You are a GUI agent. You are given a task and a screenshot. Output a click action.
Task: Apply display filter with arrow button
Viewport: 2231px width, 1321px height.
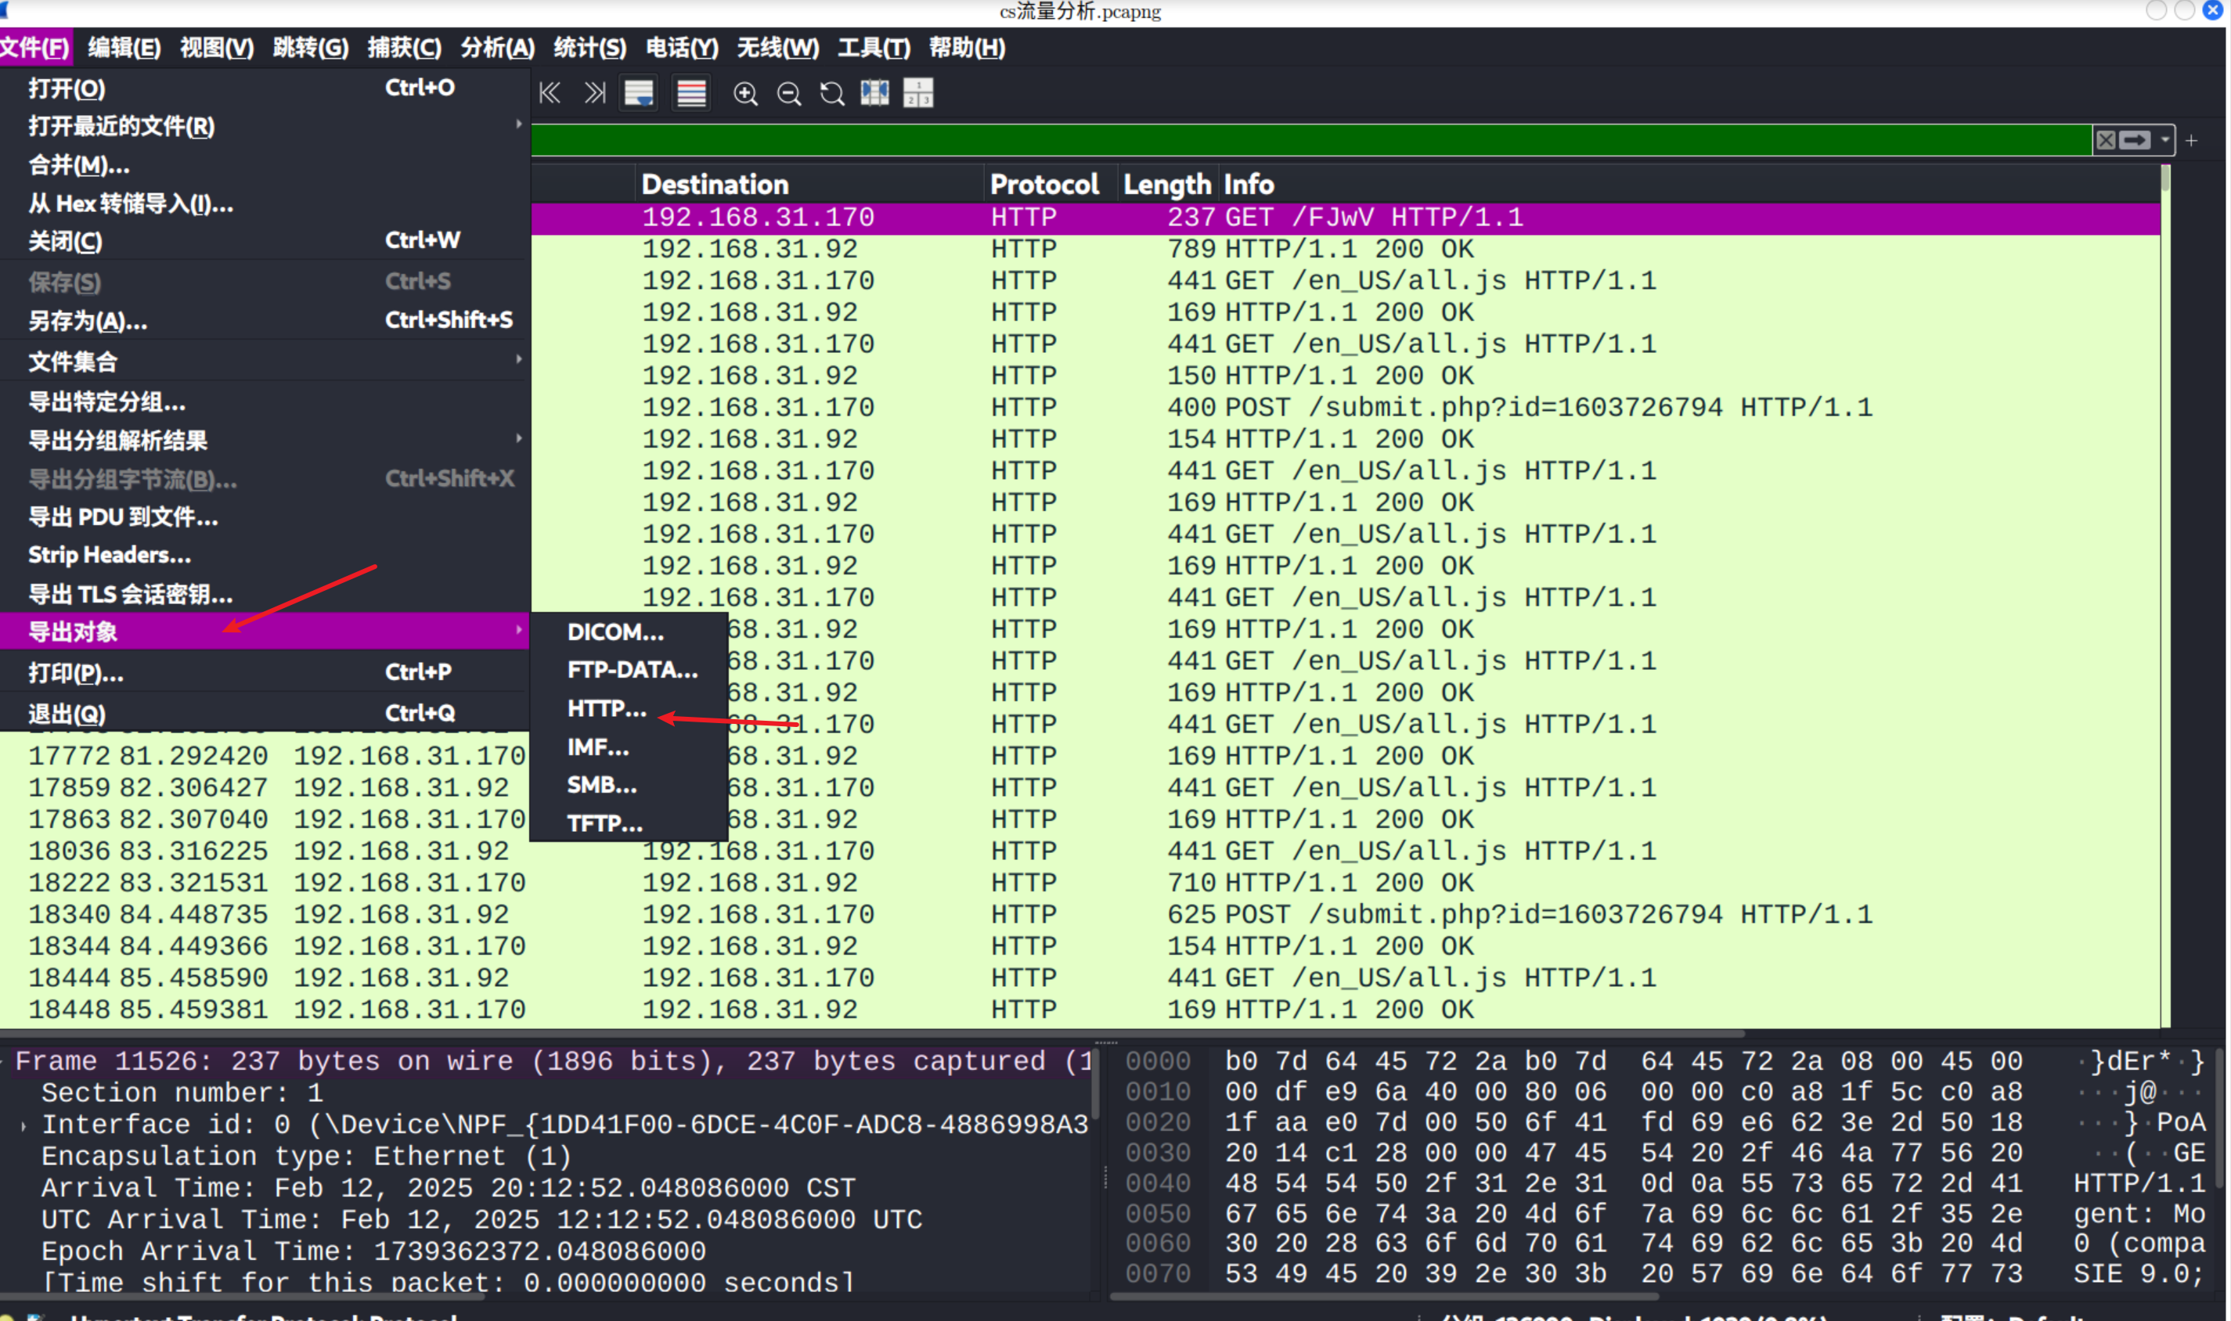pyautogui.click(x=2134, y=140)
